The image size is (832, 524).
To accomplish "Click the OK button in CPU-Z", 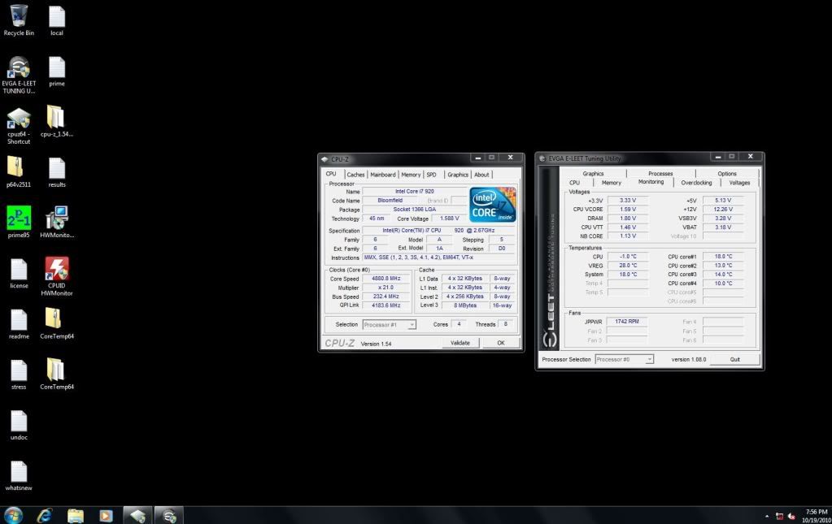I will (501, 343).
